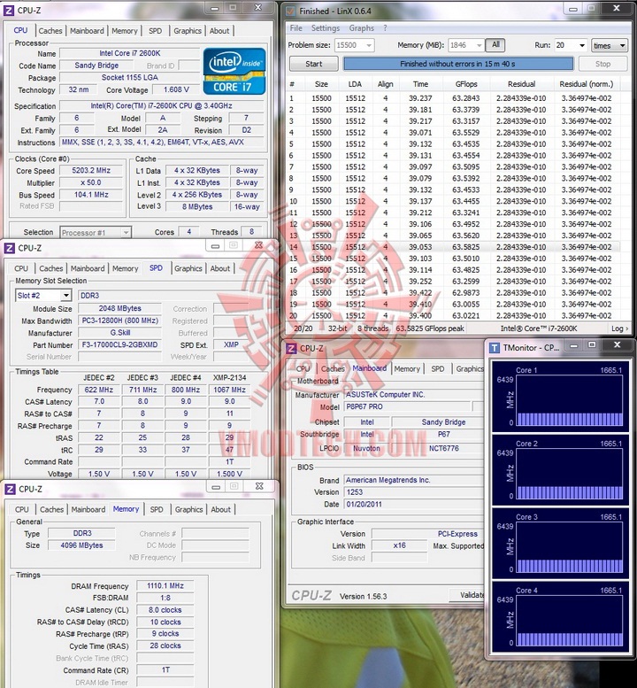Click the motherboard Model field P8P67 PRO
The width and height of the screenshot is (637, 688).
tap(409, 406)
